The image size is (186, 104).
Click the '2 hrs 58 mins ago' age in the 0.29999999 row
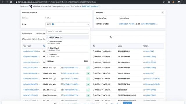(50, 90)
